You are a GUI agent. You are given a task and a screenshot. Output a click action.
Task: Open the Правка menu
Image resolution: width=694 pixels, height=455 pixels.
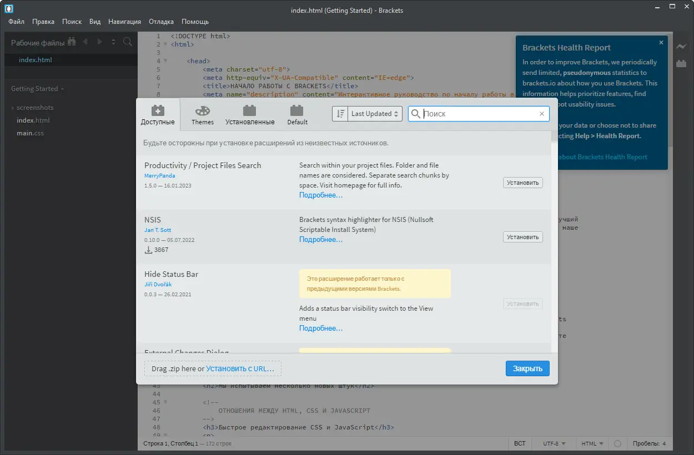(x=43, y=22)
